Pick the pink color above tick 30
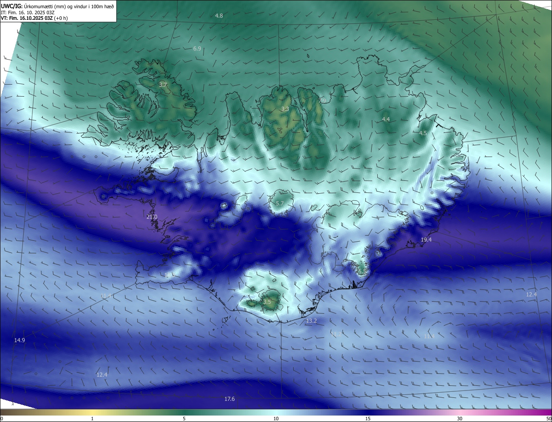 click(x=460, y=412)
